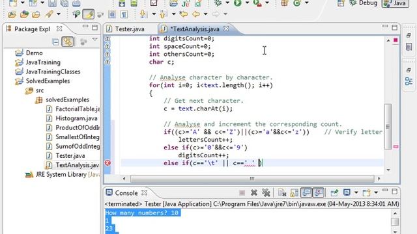Open the Open Console dropdown arrow
This screenshot has width=417, height=234.
tap(376, 192)
